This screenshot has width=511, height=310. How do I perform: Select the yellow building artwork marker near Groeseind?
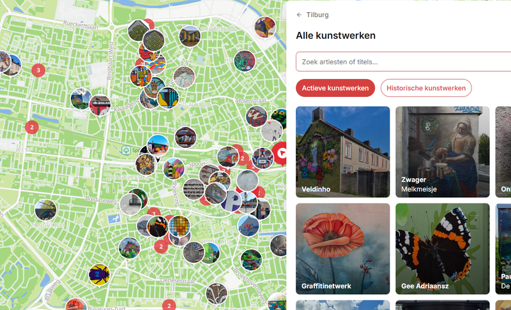tap(190, 36)
